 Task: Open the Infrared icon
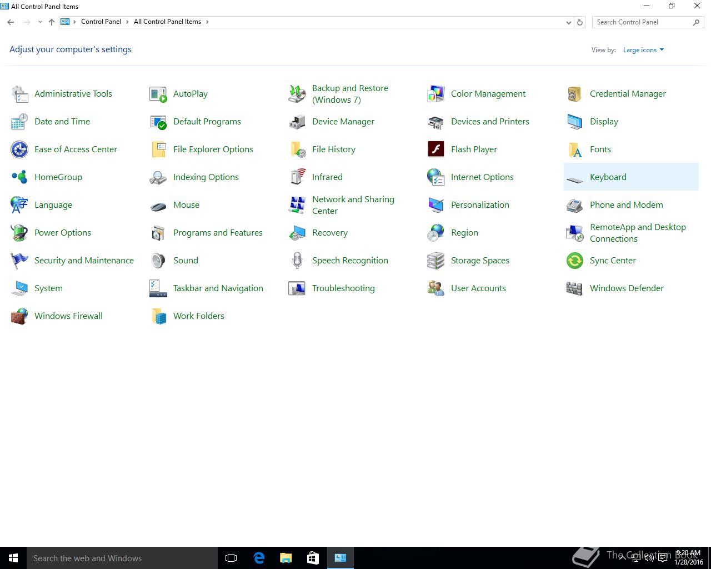coord(297,177)
